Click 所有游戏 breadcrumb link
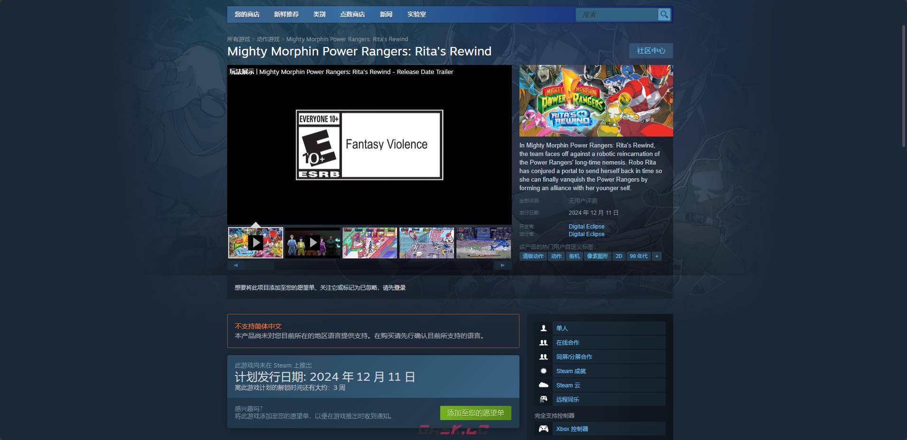Image resolution: width=907 pixels, height=440 pixels. click(239, 39)
